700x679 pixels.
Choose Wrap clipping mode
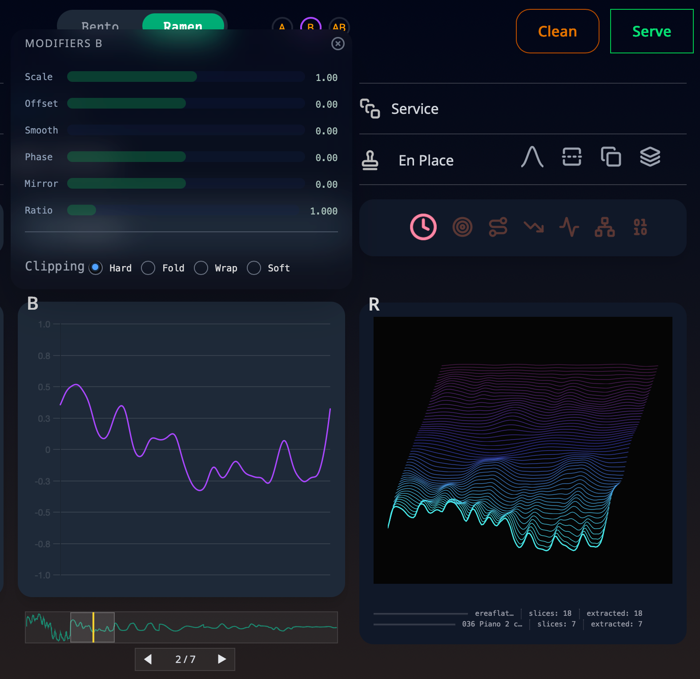click(201, 268)
